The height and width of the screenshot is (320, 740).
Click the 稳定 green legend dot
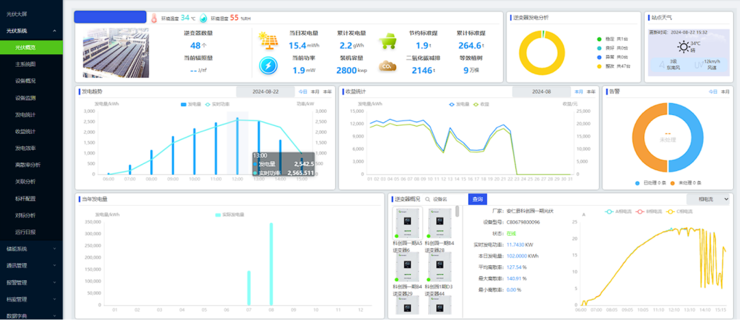click(x=600, y=39)
